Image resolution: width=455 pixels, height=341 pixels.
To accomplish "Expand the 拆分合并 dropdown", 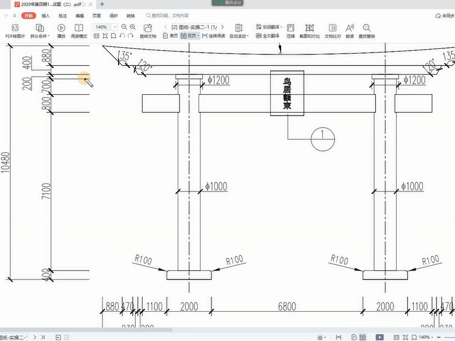I will (40, 36).
